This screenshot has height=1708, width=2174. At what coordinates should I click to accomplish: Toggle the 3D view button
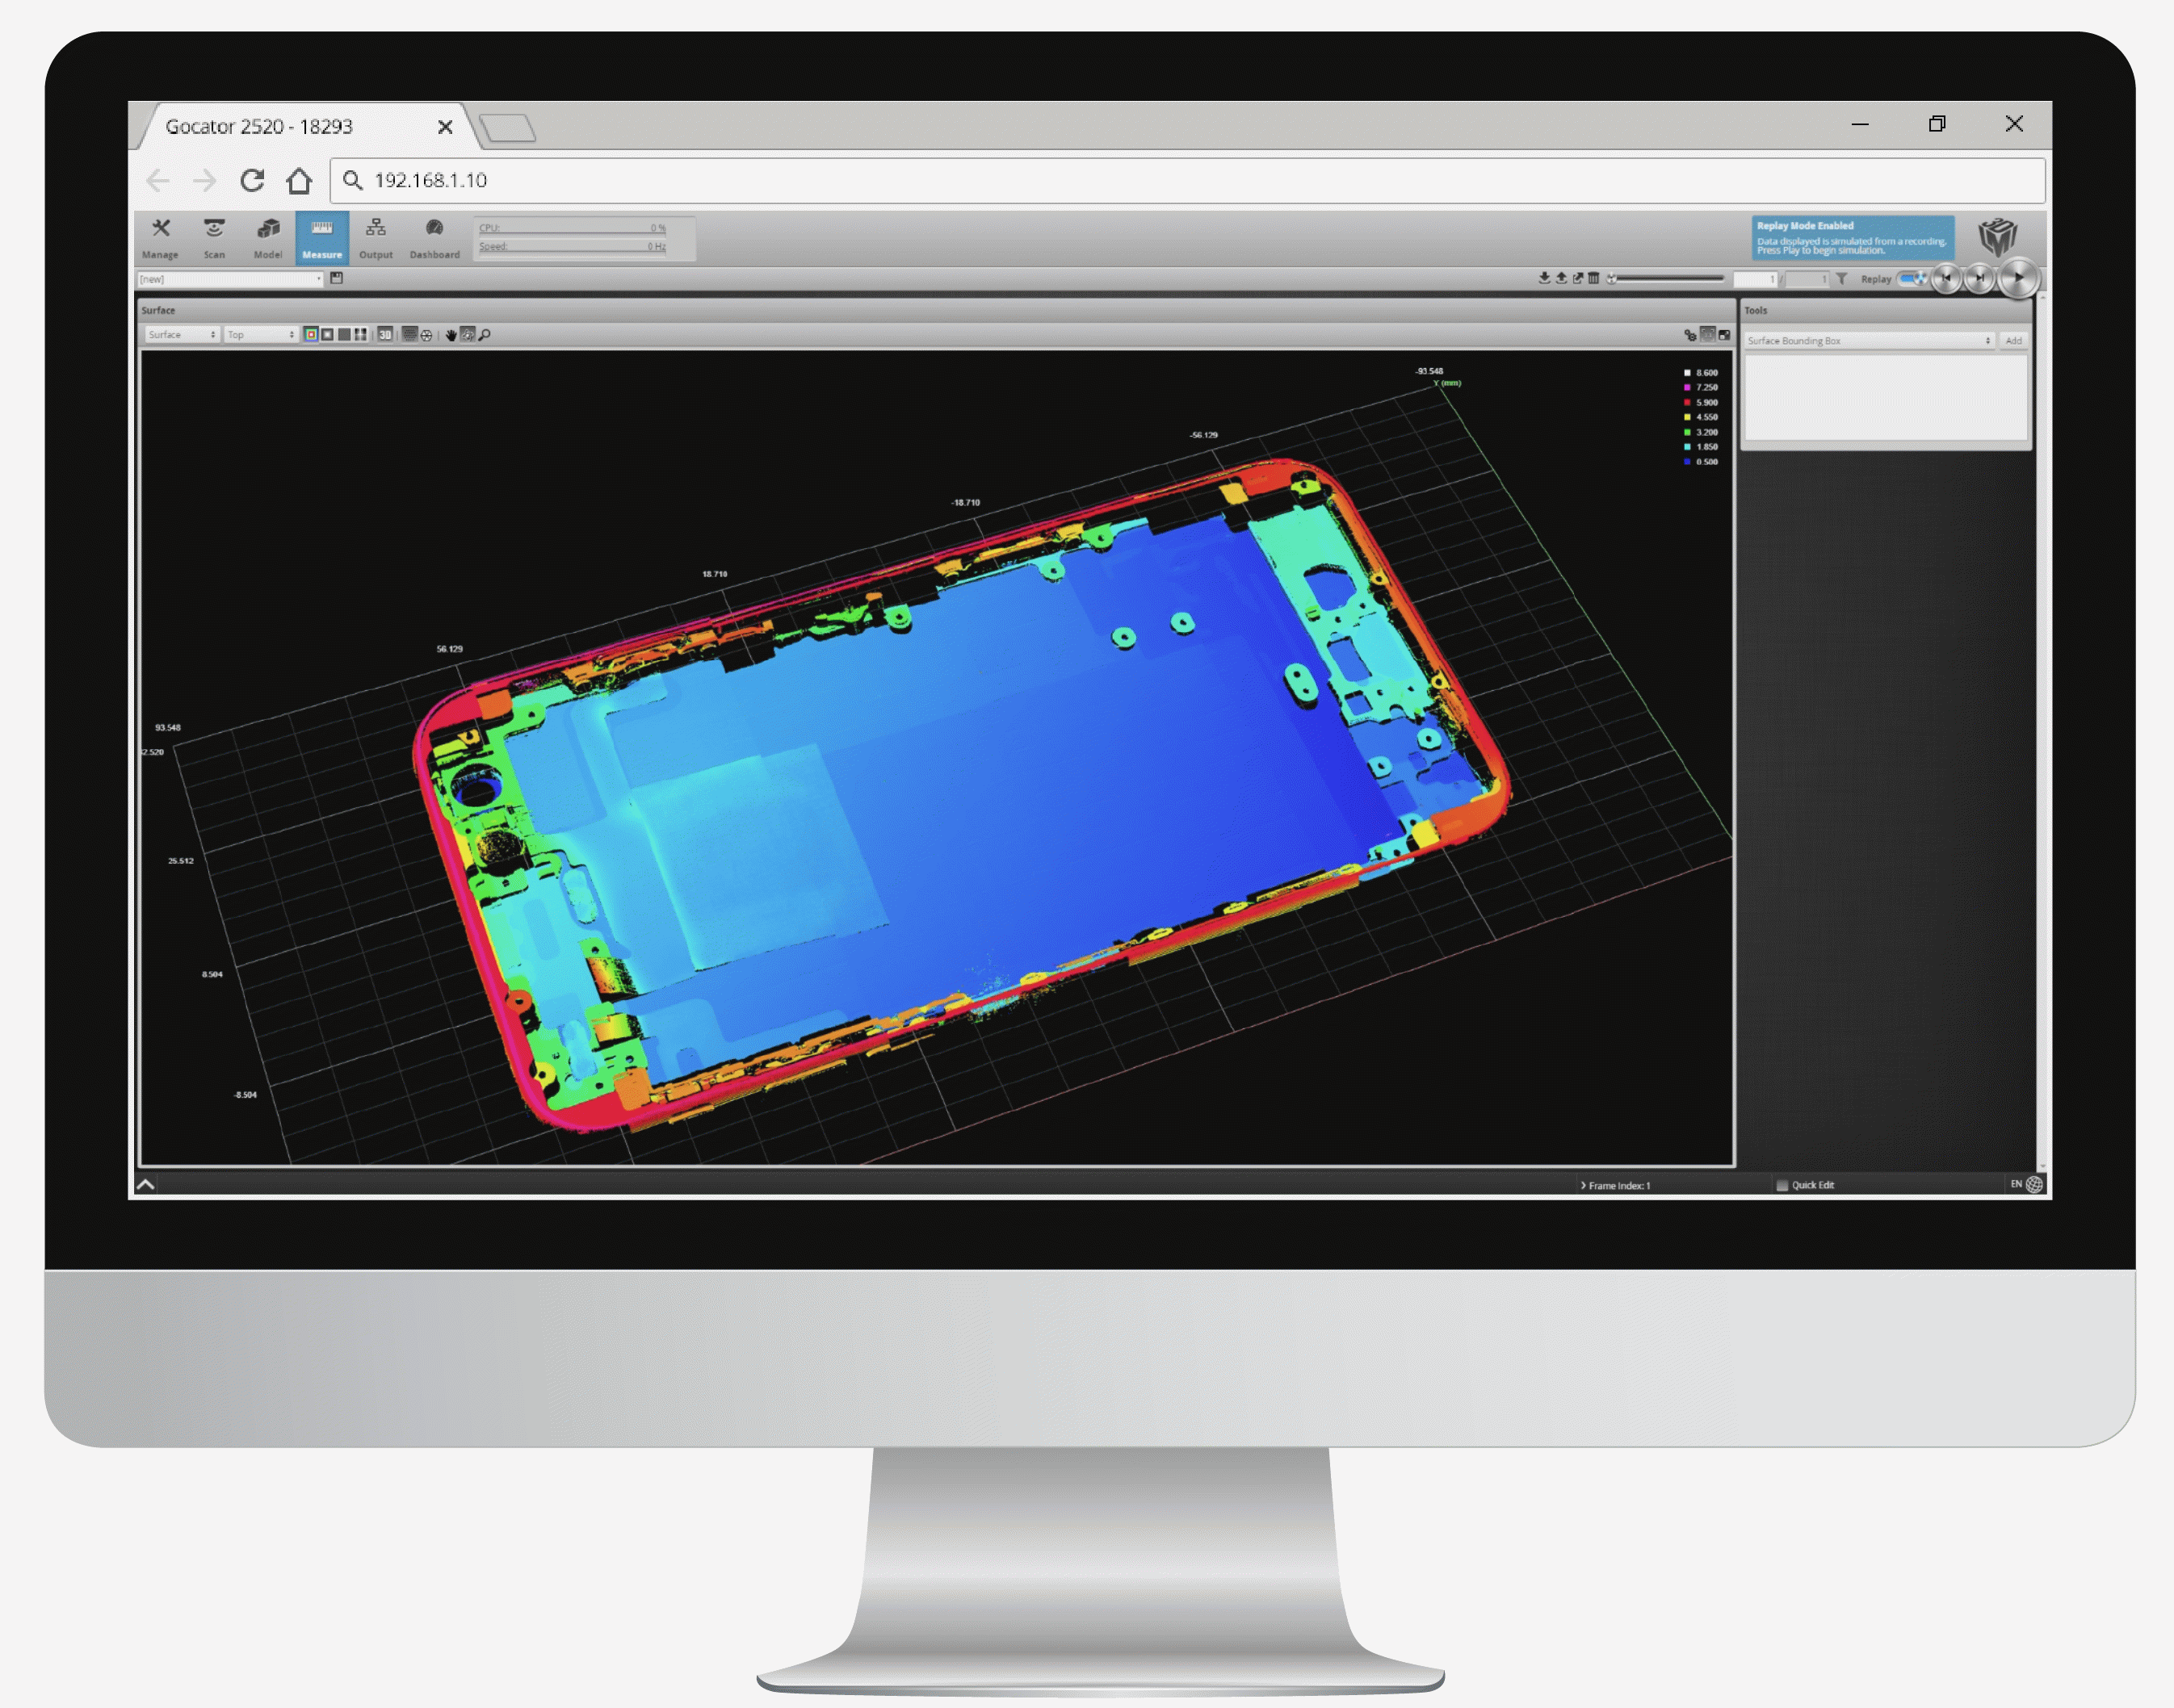click(x=385, y=335)
